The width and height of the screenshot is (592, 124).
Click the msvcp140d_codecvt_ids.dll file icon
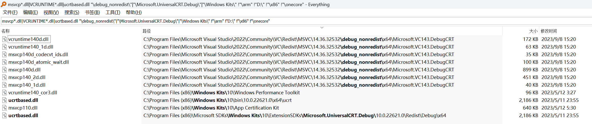pyautogui.click(x=4, y=54)
